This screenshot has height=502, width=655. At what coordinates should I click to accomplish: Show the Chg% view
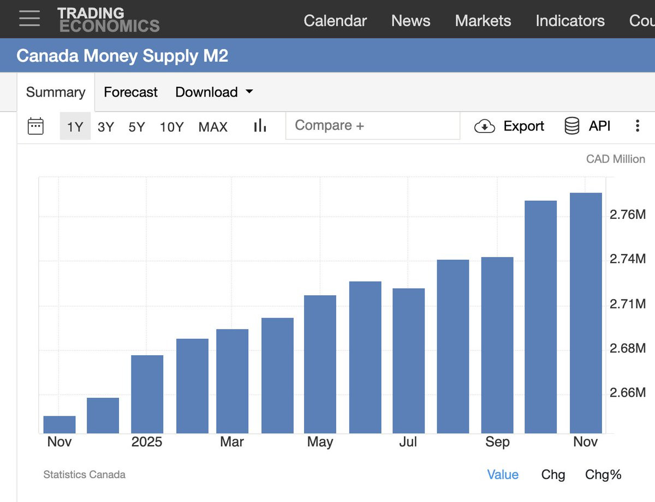(x=603, y=475)
